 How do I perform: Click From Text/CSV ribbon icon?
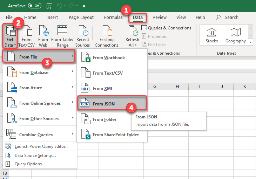(x=27, y=36)
